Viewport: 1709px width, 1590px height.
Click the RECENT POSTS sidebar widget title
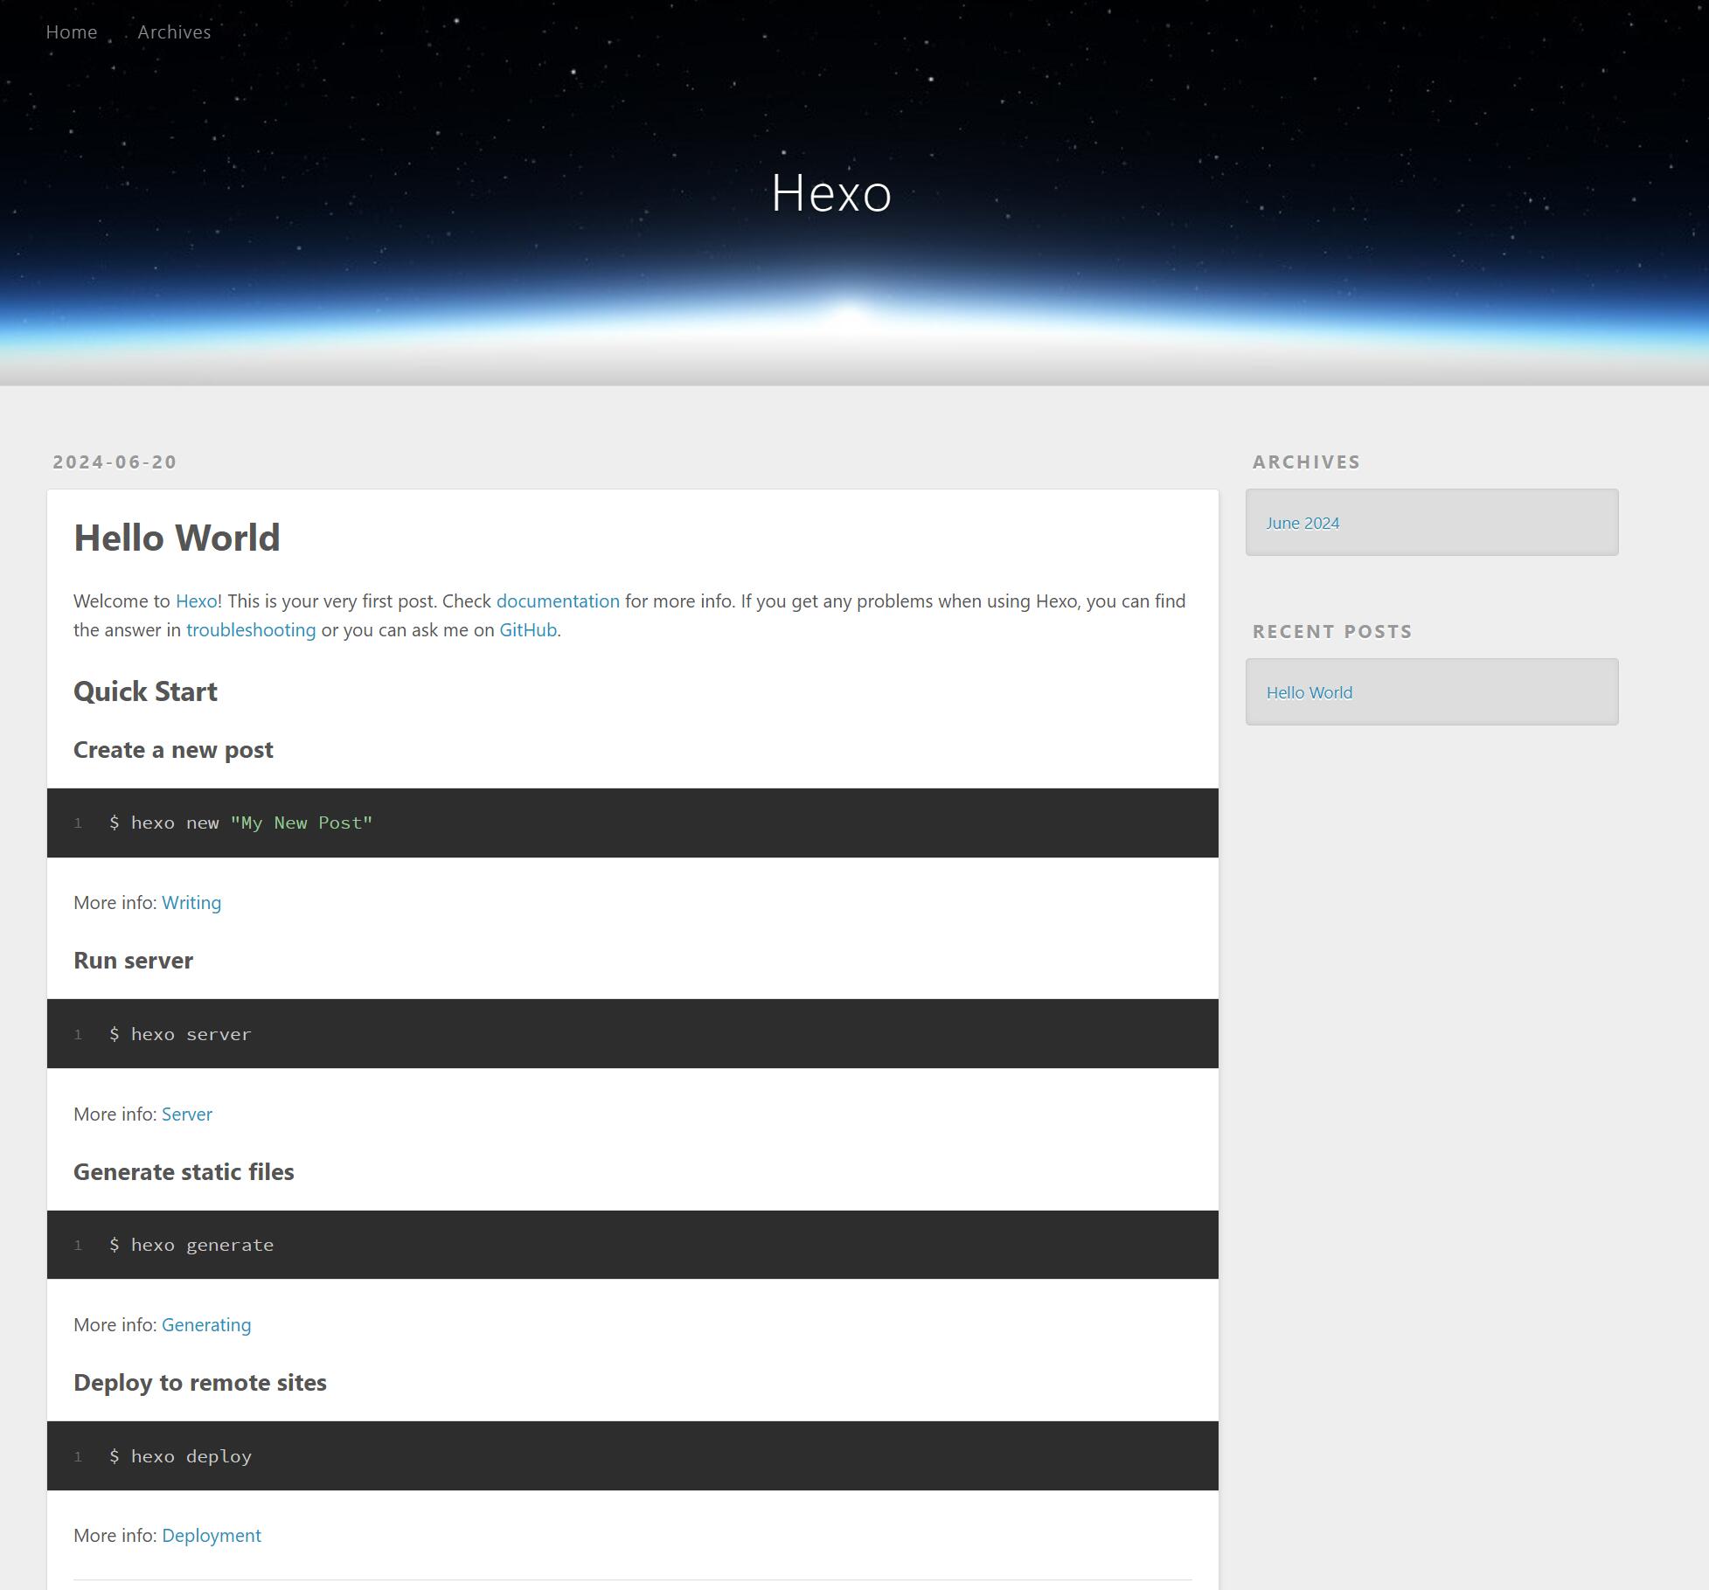[1332, 631]
